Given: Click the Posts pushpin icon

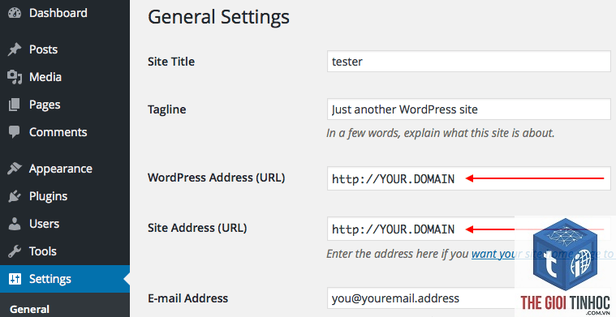Looking at the screenshot, I should [x=15, y=49].
